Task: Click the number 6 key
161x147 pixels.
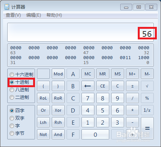Action: point(118,110)
